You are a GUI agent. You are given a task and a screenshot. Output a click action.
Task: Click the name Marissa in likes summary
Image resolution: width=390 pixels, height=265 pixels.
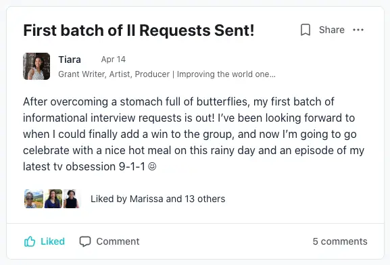tap(147, 199)
